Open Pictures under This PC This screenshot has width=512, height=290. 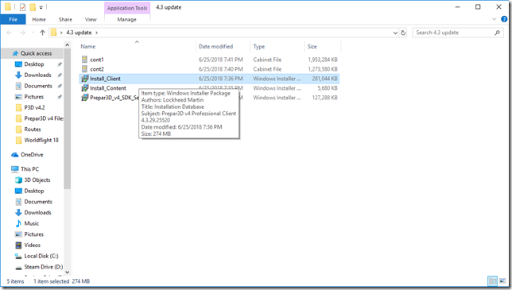click(x=33, y=234)
